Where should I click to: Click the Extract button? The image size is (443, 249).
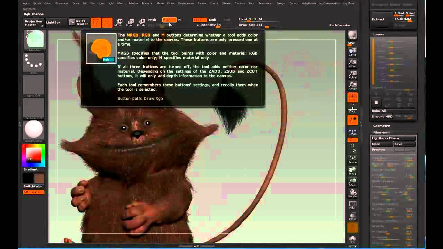point(381,19)
